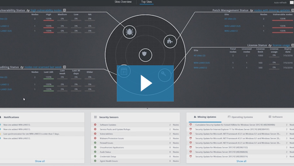Click the 100% High bar in Vulnerability top row
The height and width of the screenshot is (166, 294).
49,19
